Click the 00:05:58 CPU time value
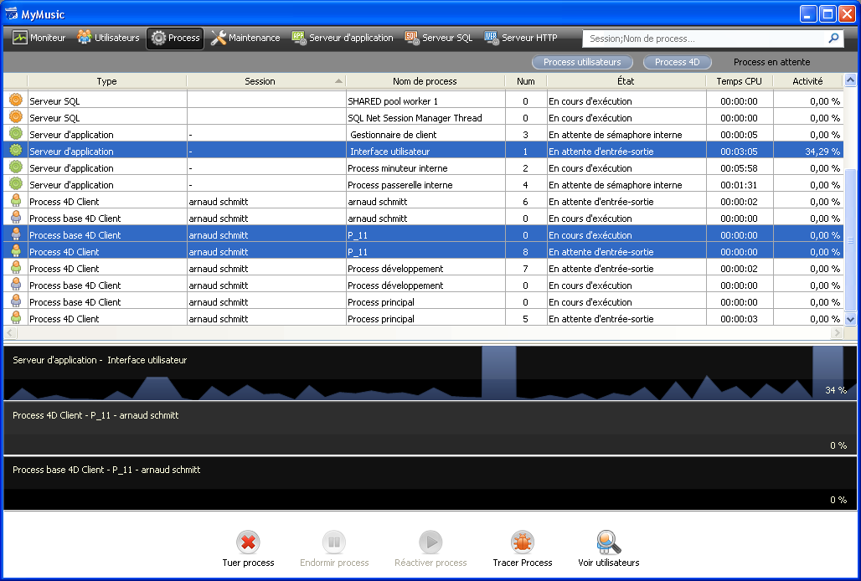The width and height of the screenshot is (861, 581). pos(739,168)
